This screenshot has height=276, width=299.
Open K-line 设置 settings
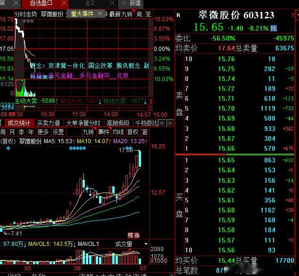pos(58,132)
